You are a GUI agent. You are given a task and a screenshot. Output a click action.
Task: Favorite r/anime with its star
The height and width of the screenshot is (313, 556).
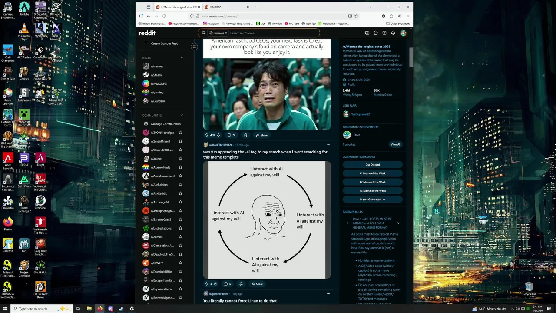pos(180,159)
